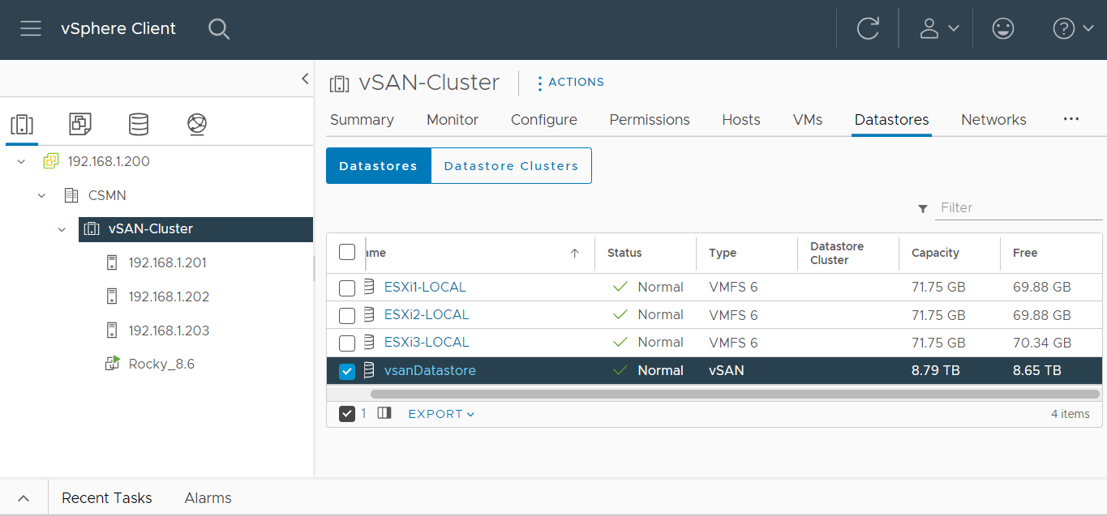Open the ESXi3-LOCAL datastore link

point(427,342)
